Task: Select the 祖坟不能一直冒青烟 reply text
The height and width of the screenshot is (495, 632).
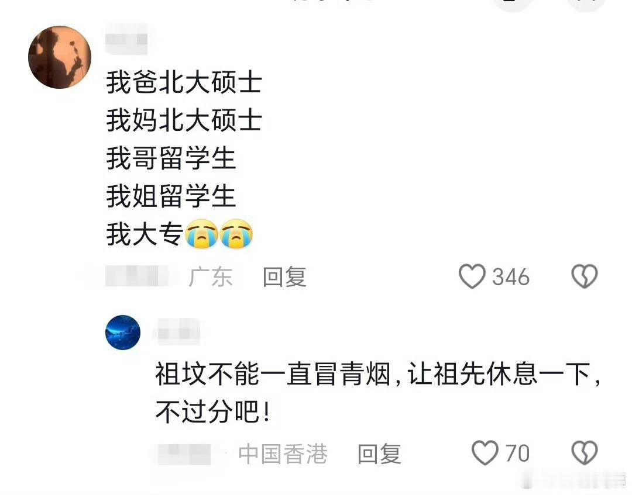Action: (x=377, y=393)
